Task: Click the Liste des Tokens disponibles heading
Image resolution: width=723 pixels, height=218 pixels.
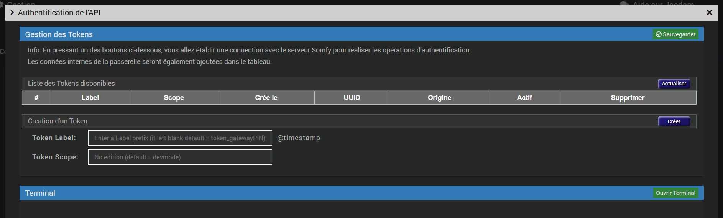Action: click(71, 84)
